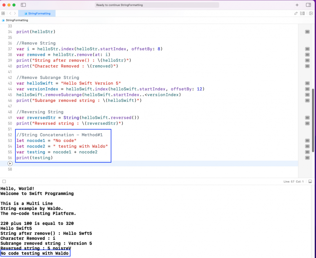The width and height of the screenshot is (316, 258).
Task: Click the "Hello Swift Version 5" string literal
Action: (91, 83)
